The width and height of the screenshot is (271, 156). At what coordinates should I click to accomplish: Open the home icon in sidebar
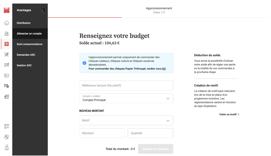tap(7, 23)
